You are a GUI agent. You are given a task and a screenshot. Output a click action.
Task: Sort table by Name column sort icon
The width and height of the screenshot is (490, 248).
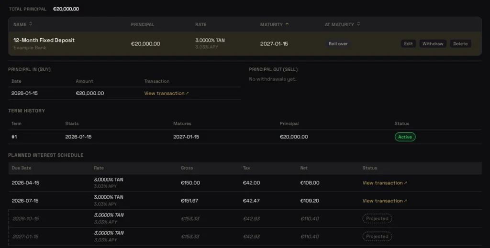31,24
